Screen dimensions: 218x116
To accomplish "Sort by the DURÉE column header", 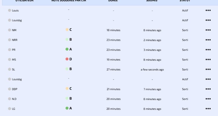I will click(x=113, y=1).
